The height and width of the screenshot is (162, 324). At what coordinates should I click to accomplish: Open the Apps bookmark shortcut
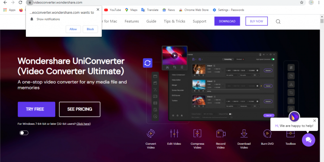tap(10, 10)
